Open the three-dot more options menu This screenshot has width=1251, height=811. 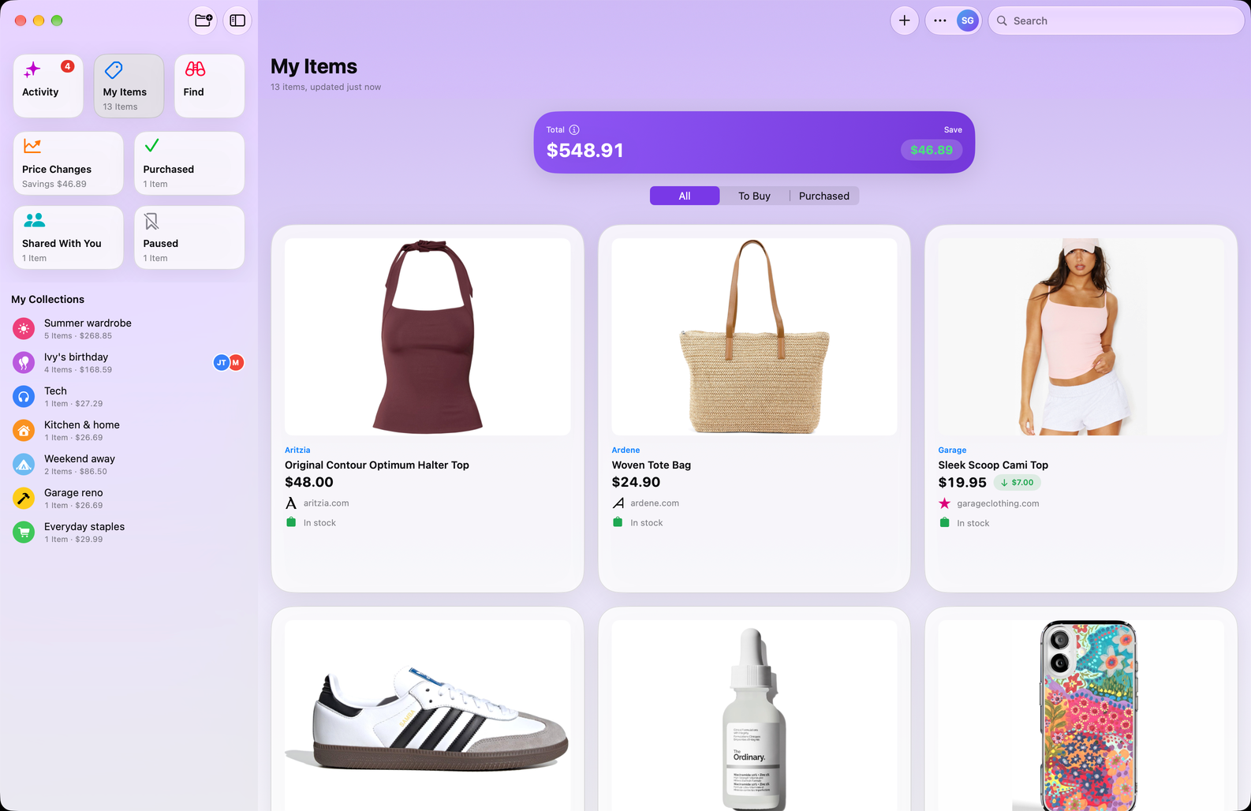tap(940, 21)
